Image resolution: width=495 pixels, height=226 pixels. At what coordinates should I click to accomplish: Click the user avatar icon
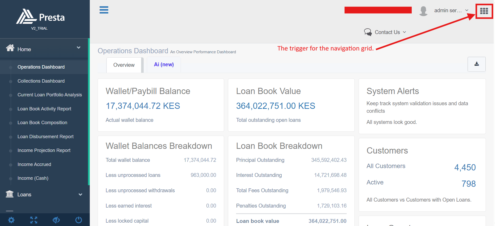tap(423, 11)
